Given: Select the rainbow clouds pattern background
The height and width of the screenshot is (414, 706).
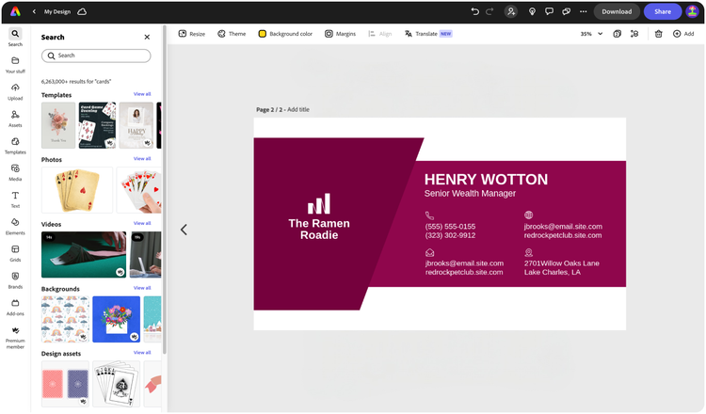Looking at the screenshot, I should click(x=65, y=319).
